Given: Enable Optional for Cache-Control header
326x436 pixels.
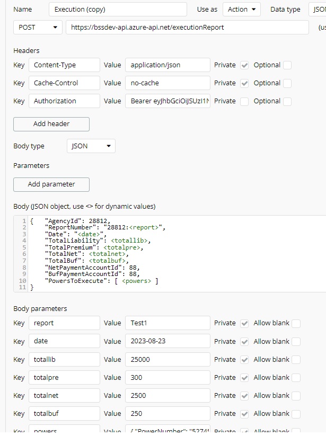Looking at the screenshot, I should pos(287,83).
